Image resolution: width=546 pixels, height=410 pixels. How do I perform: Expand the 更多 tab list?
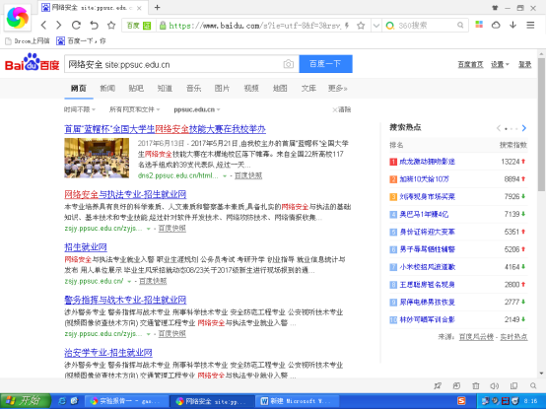coord(337,88)
